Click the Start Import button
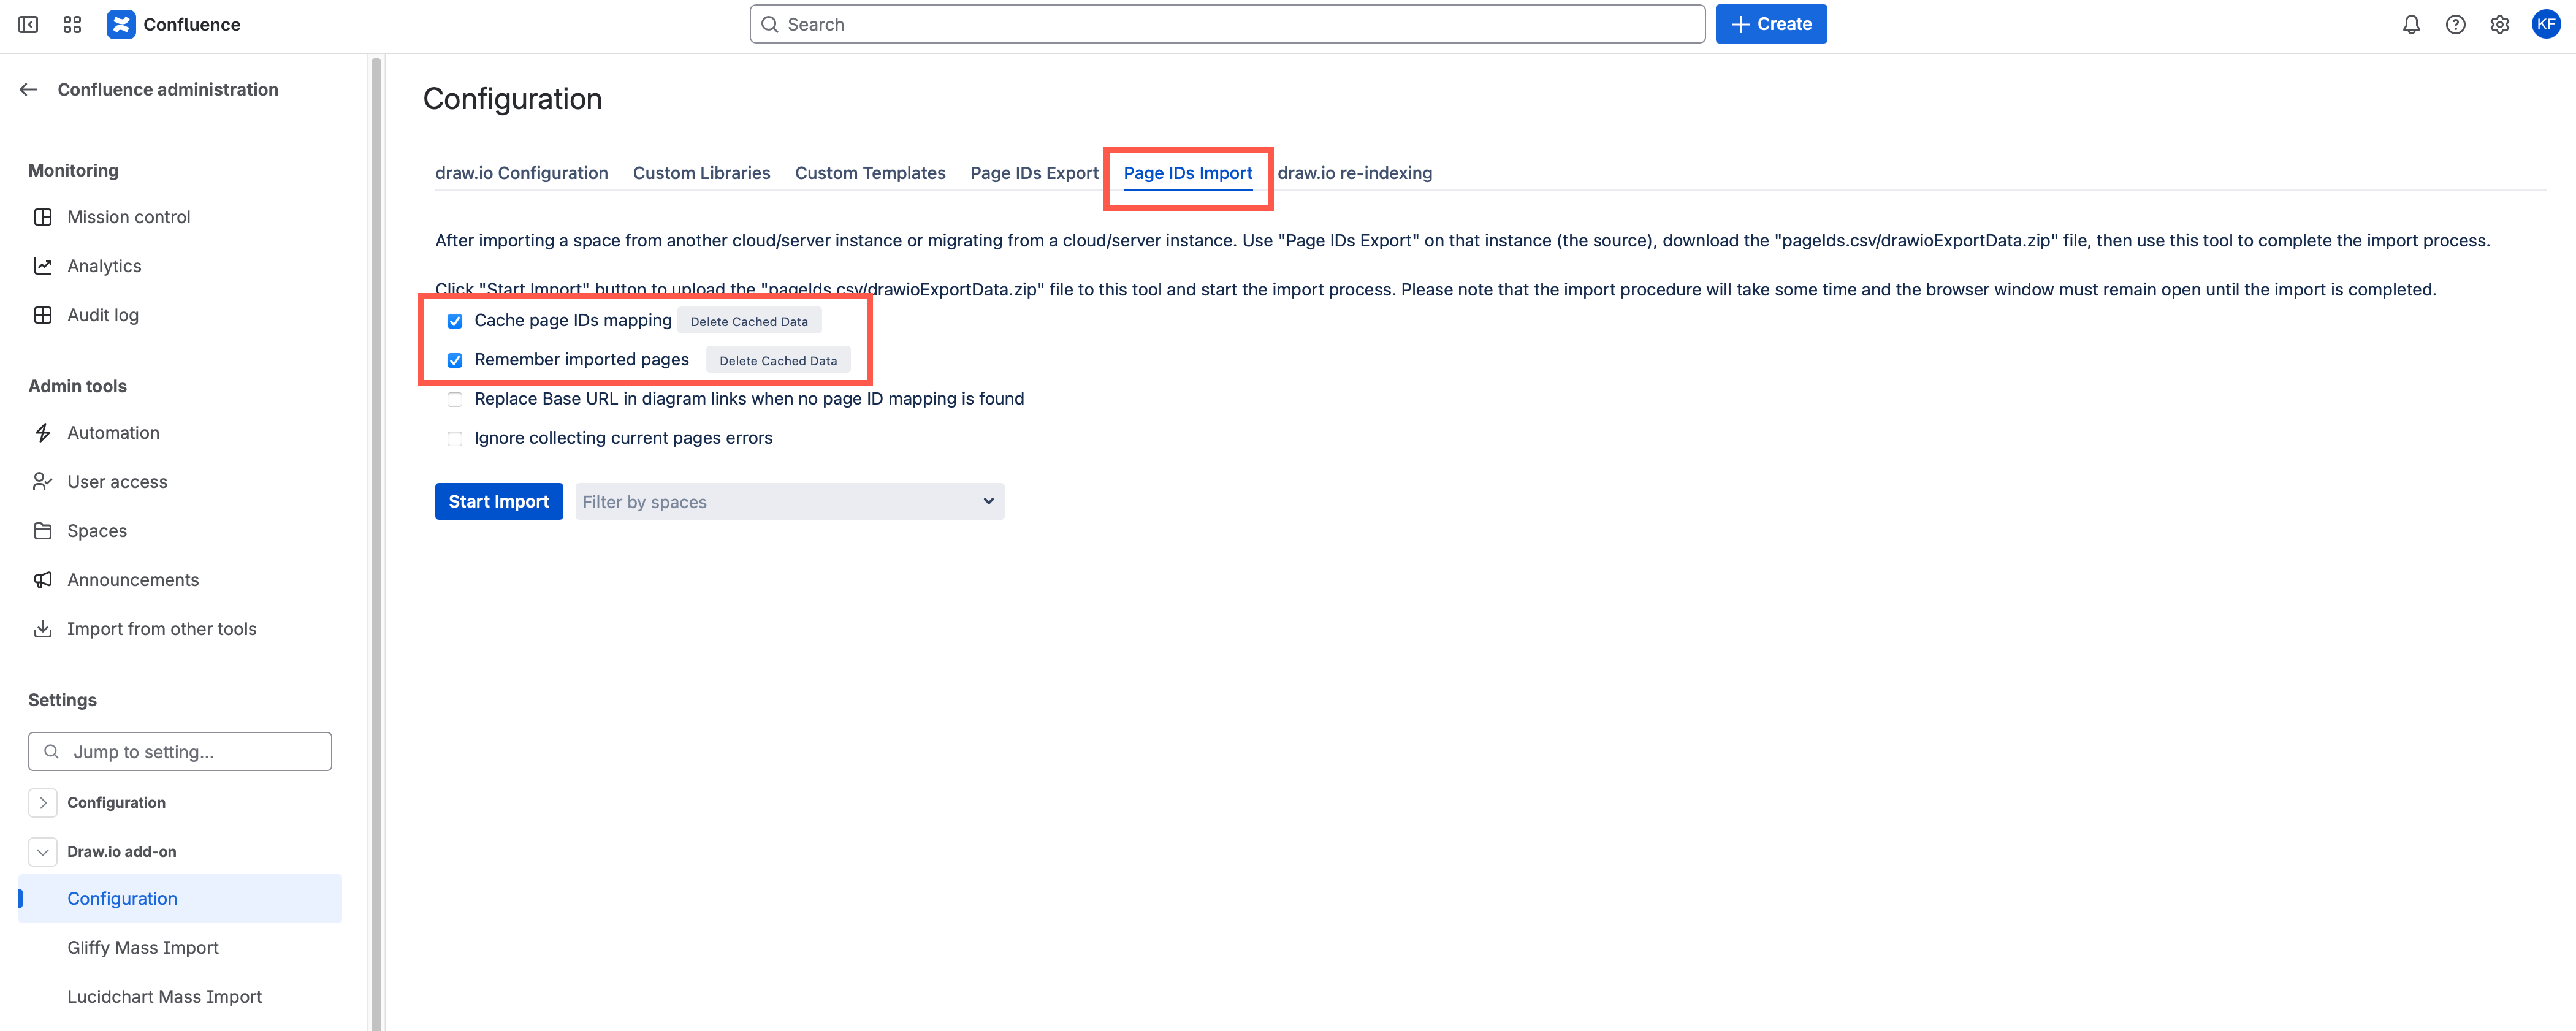 point(499,501)
